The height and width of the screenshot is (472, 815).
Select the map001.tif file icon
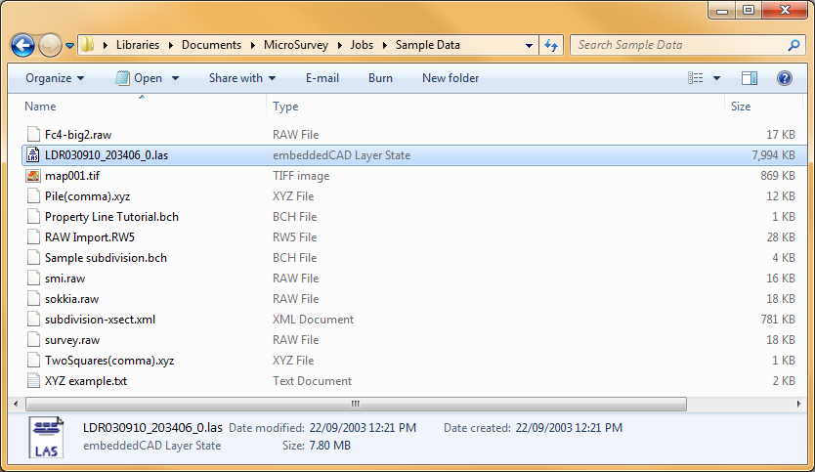pyautogui.click(x=33, y=176)
